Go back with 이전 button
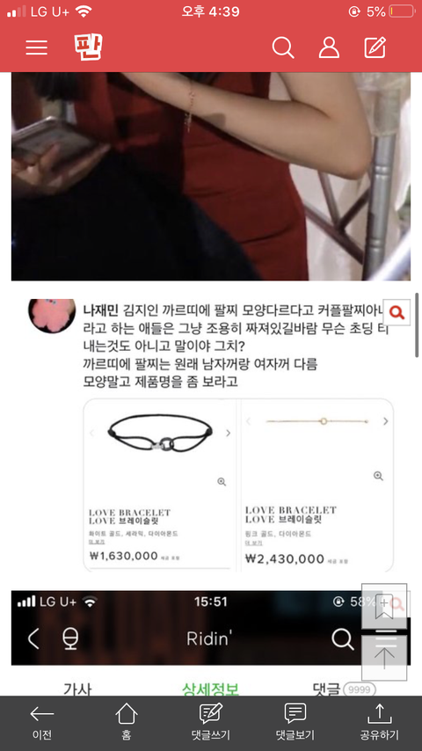 42,723
